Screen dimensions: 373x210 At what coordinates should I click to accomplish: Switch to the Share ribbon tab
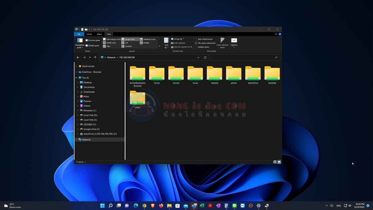pyautogui.click(x=99, y=34)
